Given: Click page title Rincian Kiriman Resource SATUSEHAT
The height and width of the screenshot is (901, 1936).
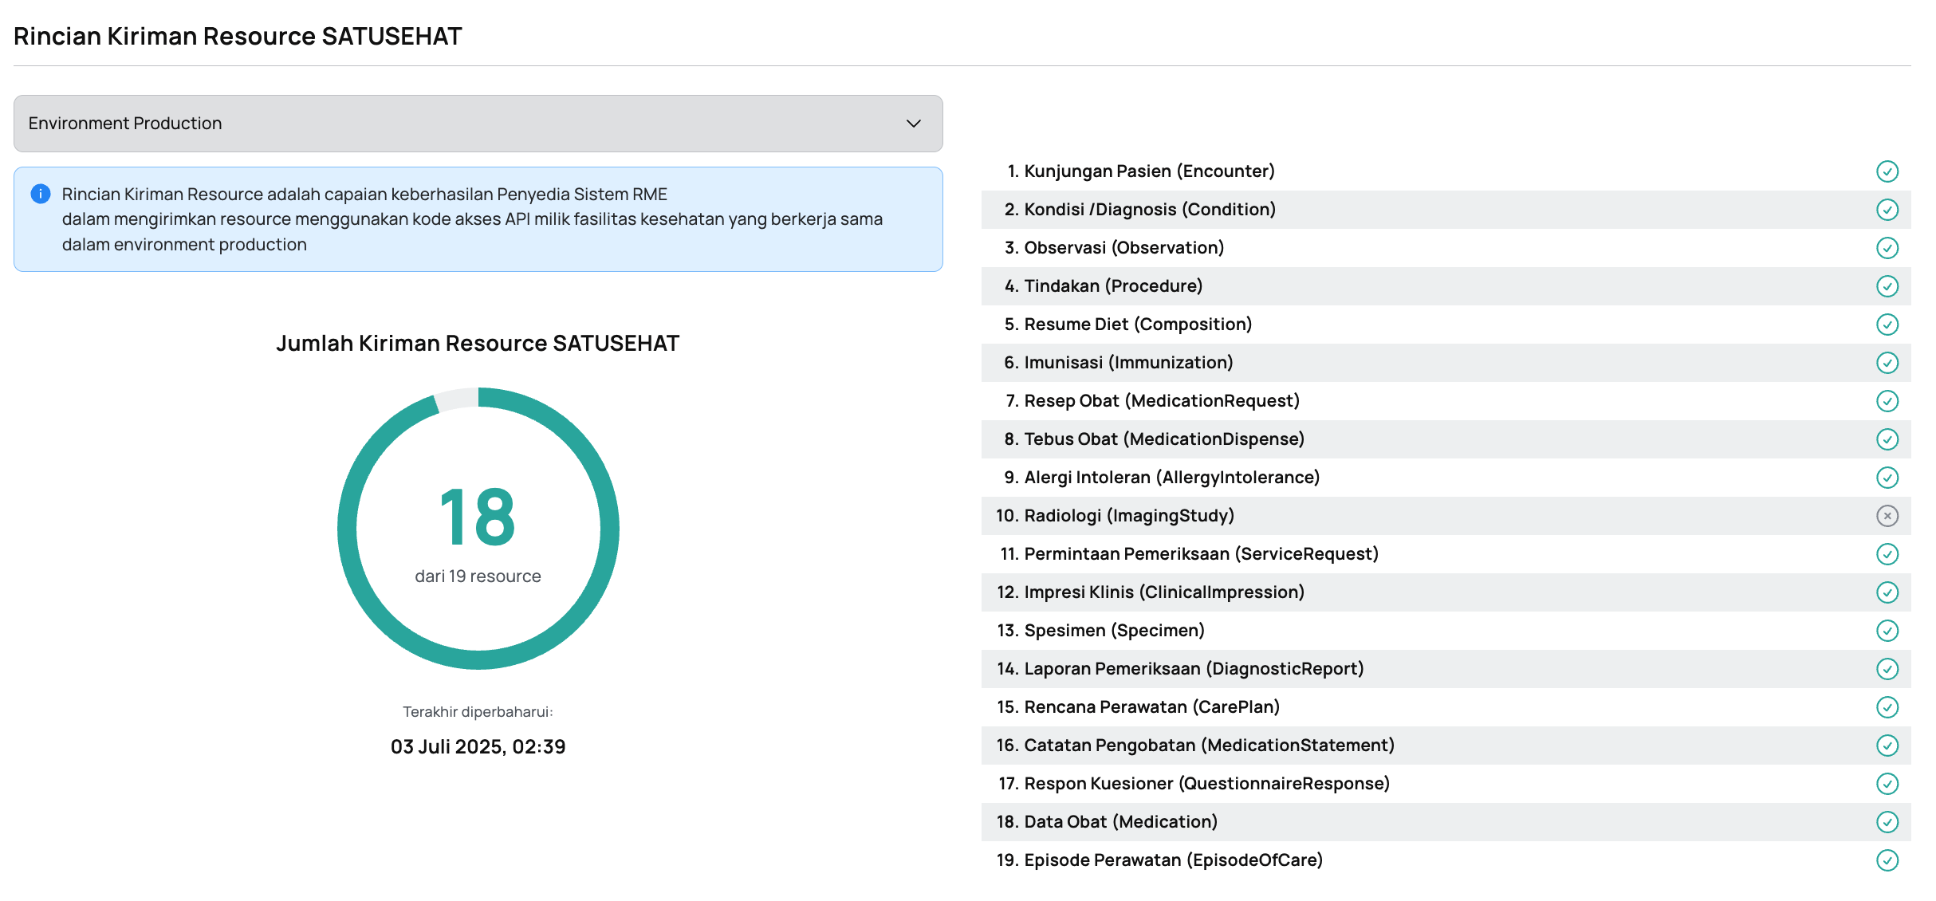Looking at the screenshot, I should point(238,37).
